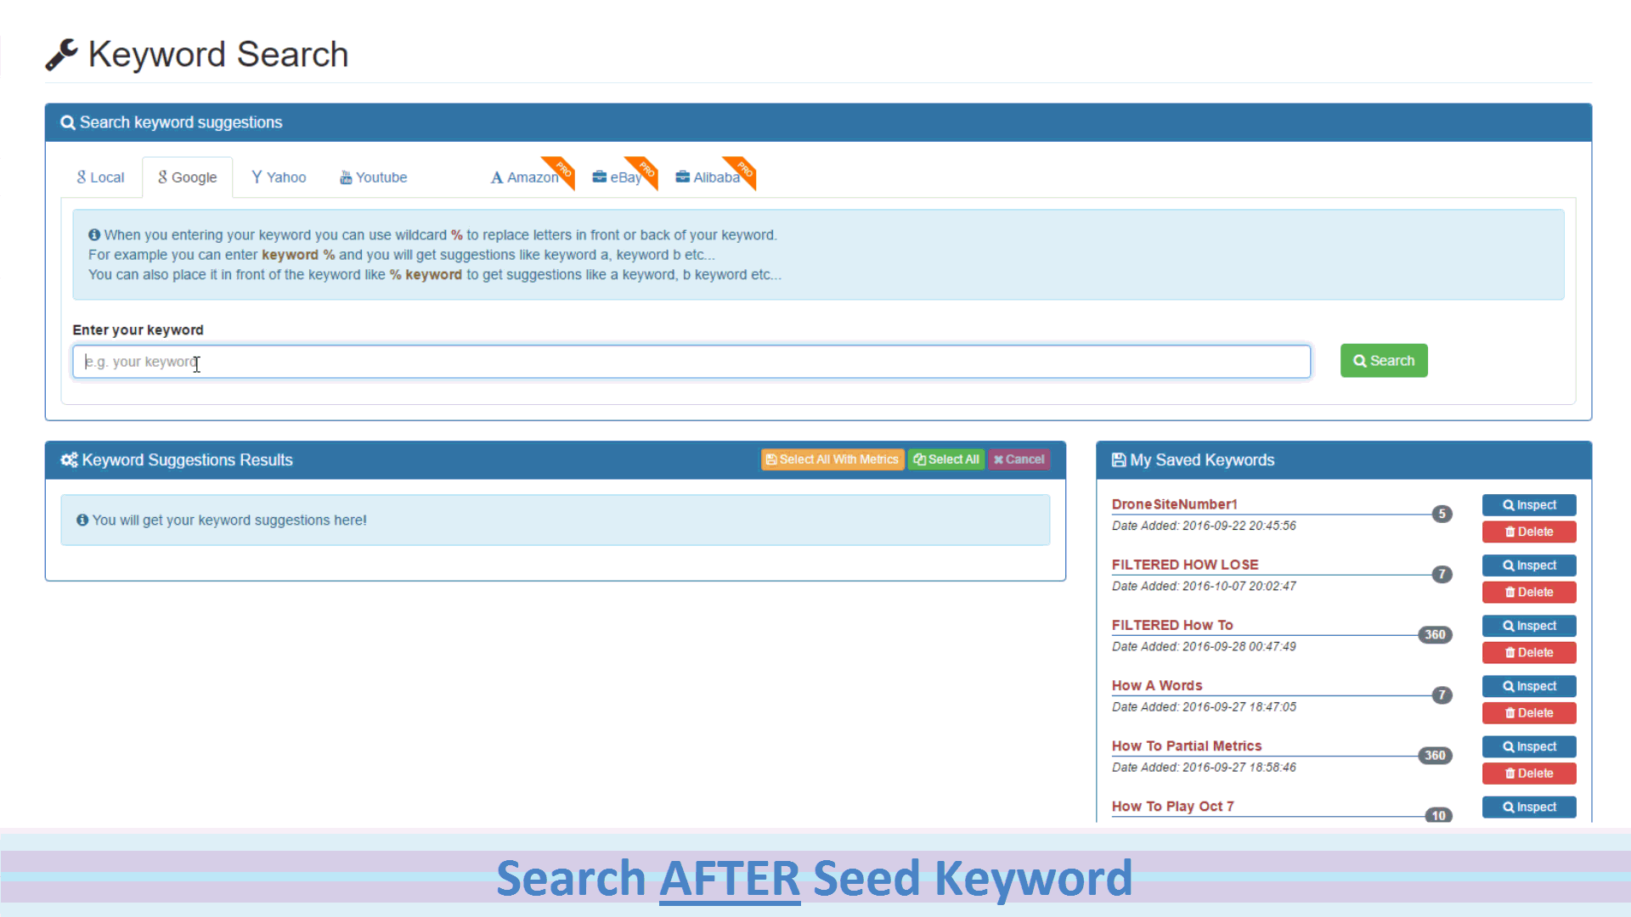Delete How To Partial Metrics list

1529,774
